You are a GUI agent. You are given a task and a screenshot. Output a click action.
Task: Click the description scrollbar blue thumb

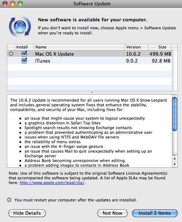pos(174,114)
